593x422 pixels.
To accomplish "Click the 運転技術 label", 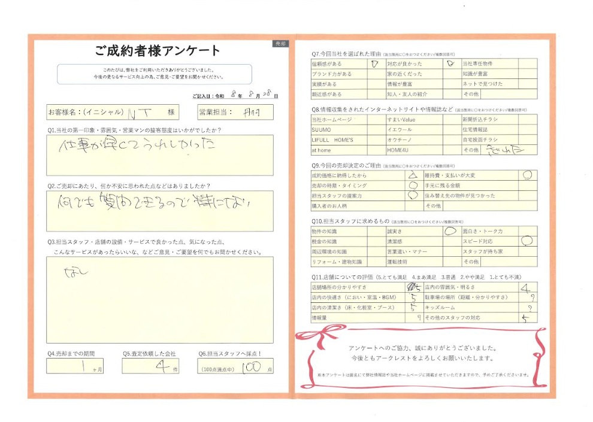I will [397, 262].
